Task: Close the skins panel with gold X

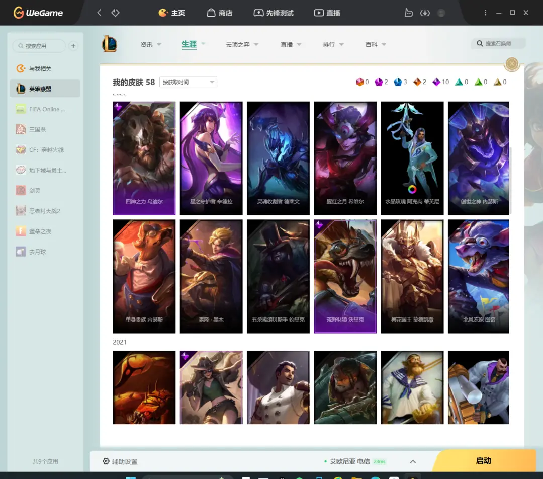Action: pos(512,64)
